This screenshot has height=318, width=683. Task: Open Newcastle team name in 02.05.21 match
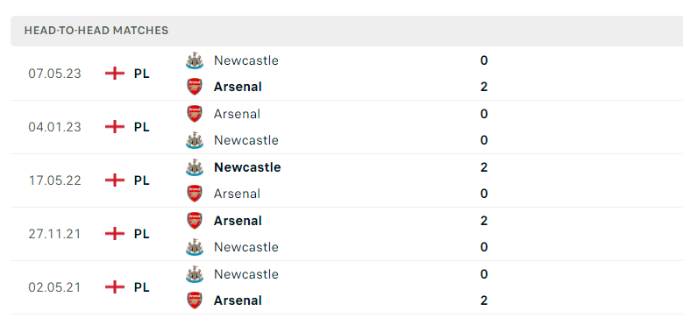pyautogui.click(x=246, y=274)
